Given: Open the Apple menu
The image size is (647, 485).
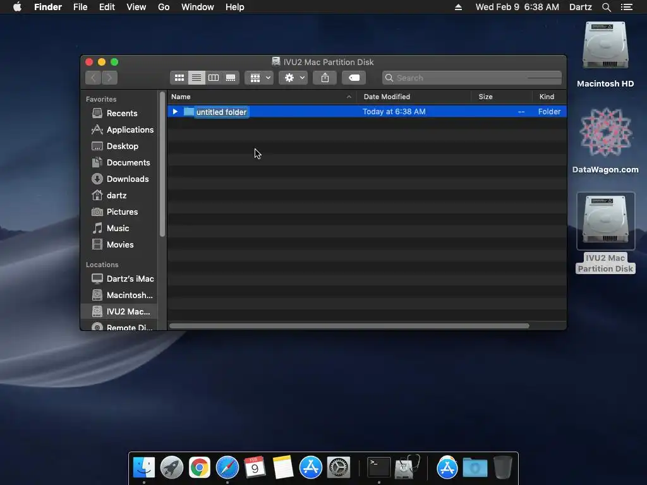Looking at the screenshot, I should [17, 7].
